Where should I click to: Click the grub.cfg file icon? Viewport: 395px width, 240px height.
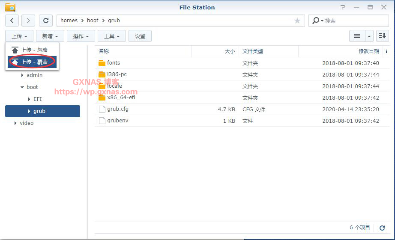pos(102,109)
